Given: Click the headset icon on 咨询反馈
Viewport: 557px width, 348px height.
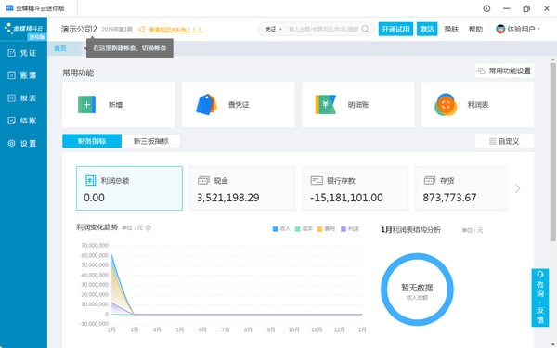Looking at the screenshot, I should [x=540, y=275].
